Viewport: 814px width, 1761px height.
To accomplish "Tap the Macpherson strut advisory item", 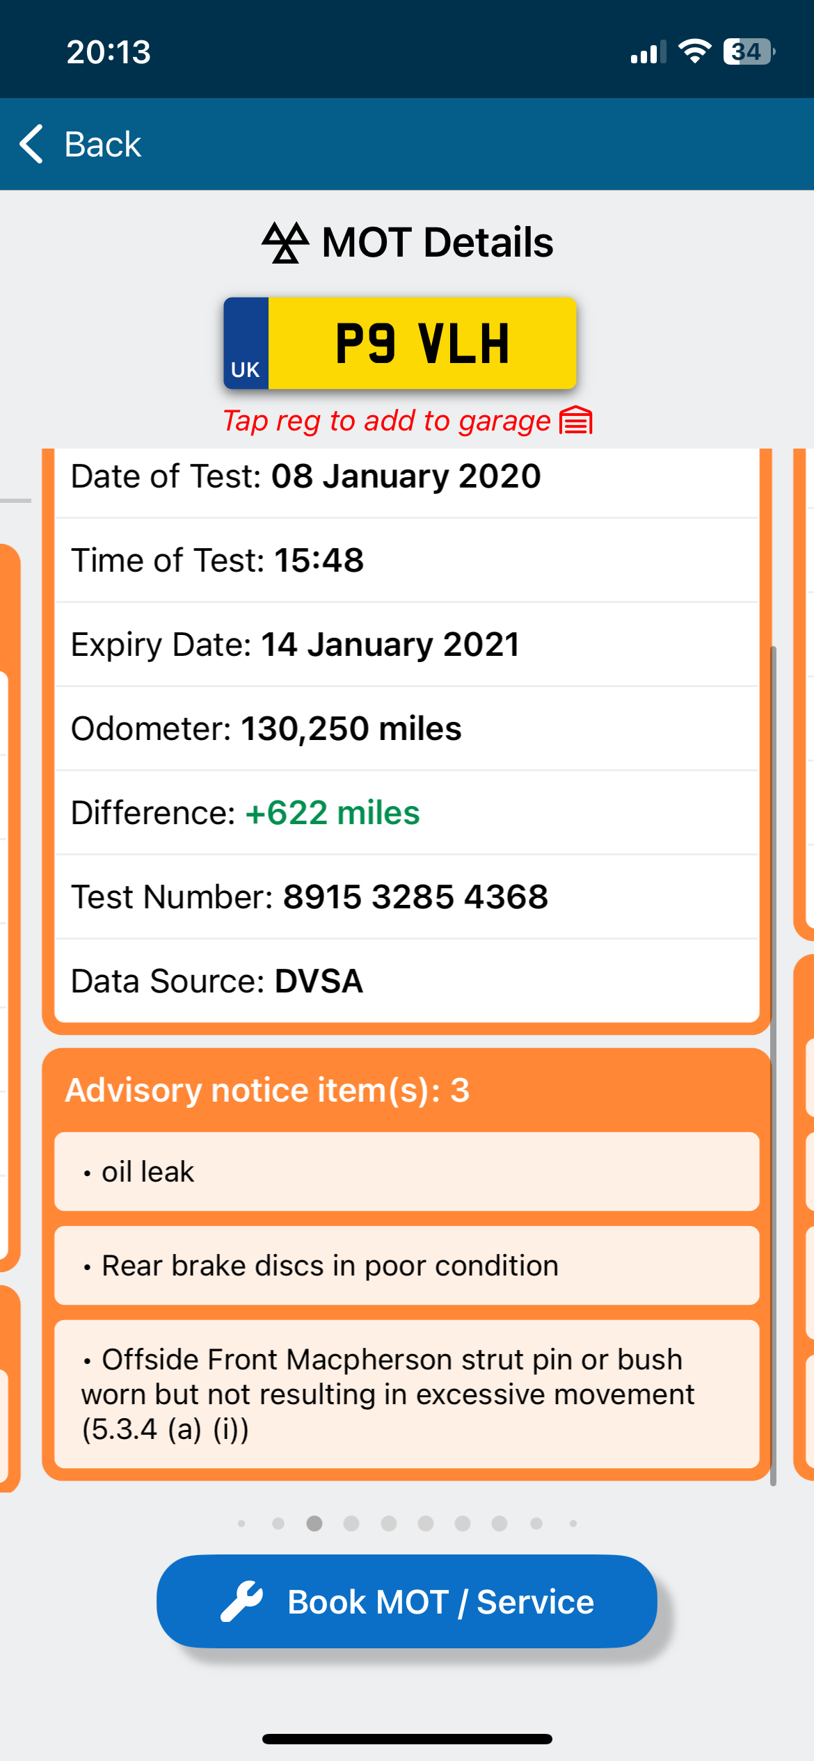I will point(406,1394).
